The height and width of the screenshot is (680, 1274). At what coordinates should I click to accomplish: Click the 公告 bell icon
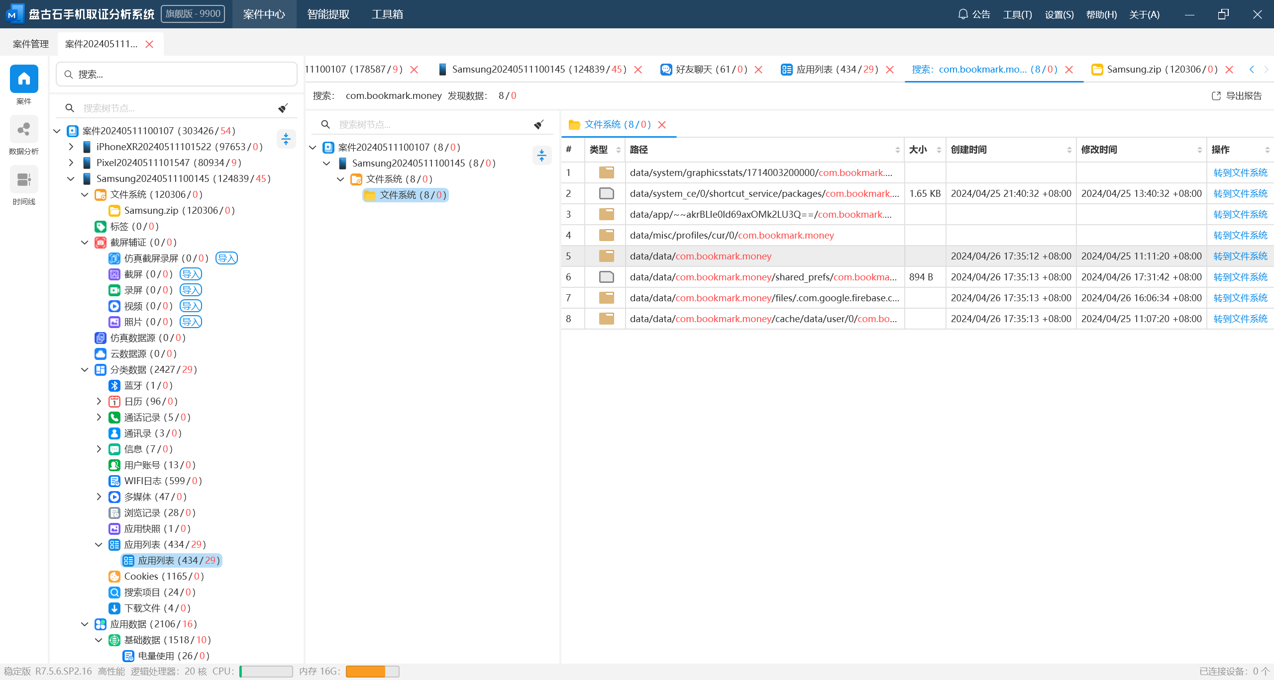point(963,14)
